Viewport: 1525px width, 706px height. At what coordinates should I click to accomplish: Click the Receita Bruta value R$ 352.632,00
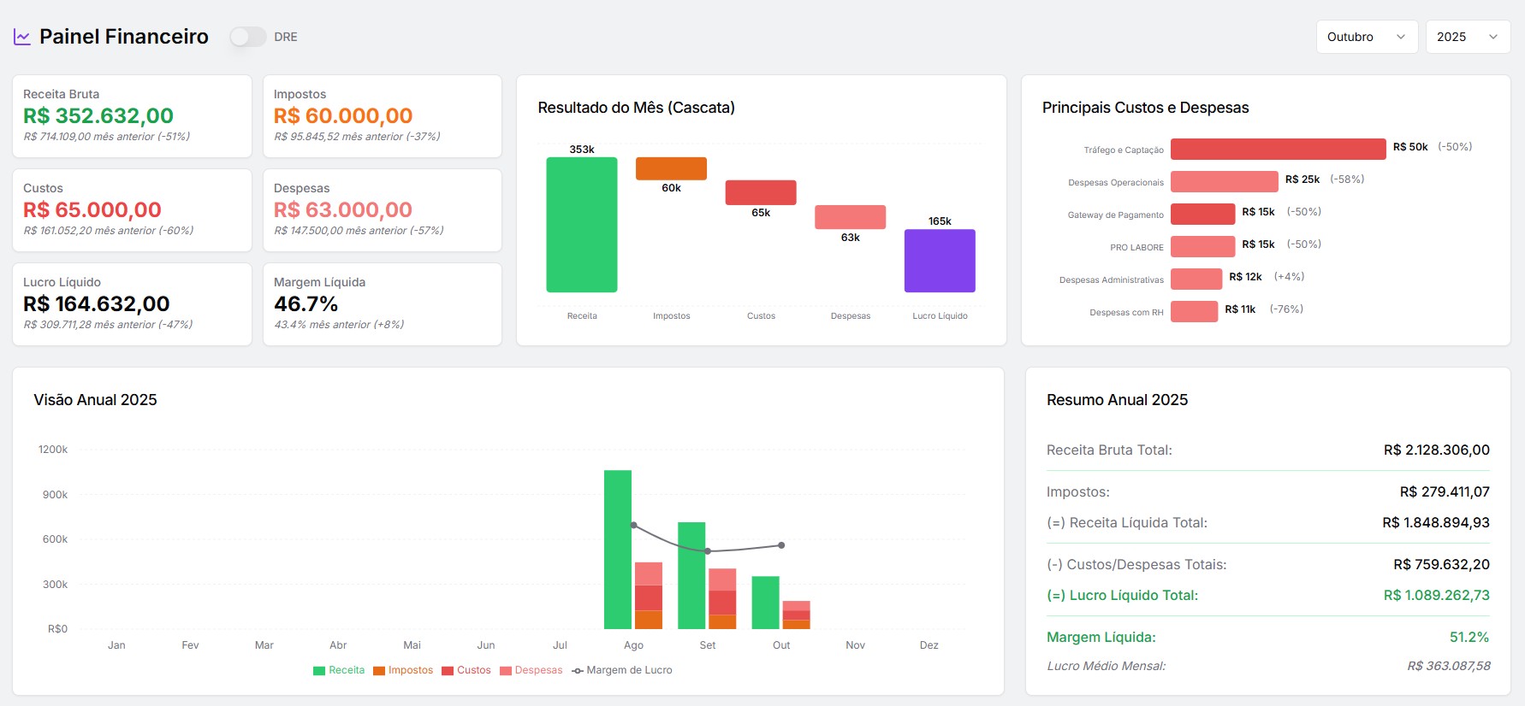98,115
